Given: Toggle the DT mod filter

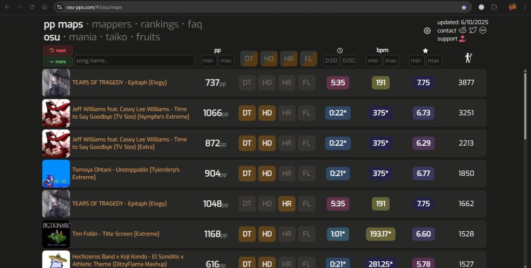Looking at the screenshot, I should point(249,59).
